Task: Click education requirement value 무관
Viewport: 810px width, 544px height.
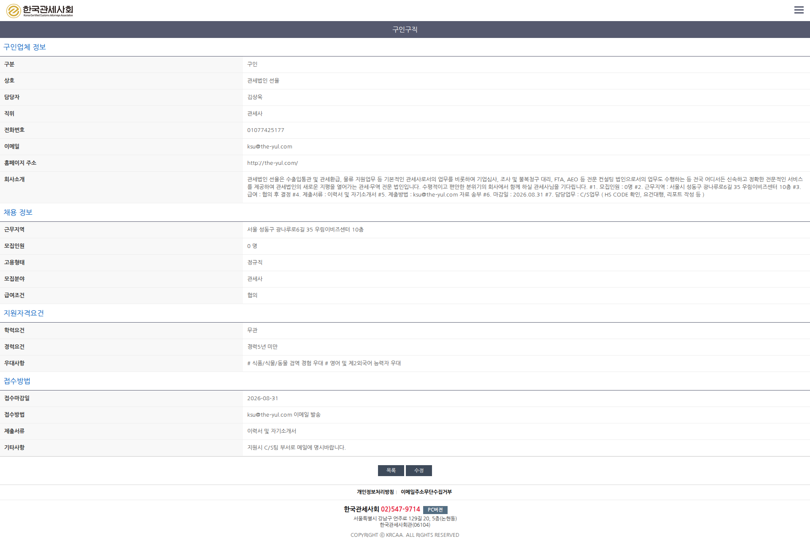Action: pyautogui.click(x=252, y=331)
